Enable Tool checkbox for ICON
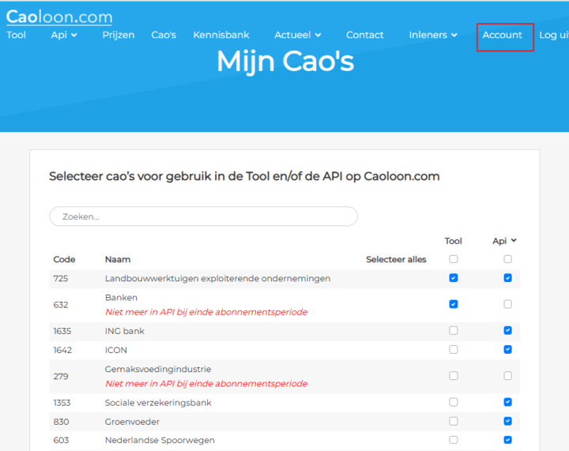Viewport: 569px width, 451px height. [x=454, y=350]
